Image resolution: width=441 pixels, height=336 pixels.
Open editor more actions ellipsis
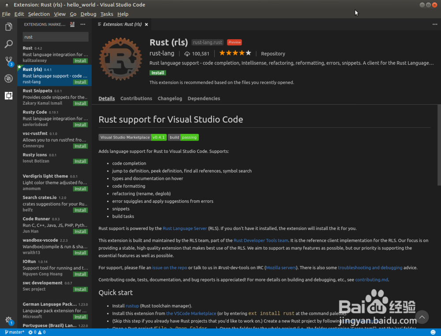[435, 25]
